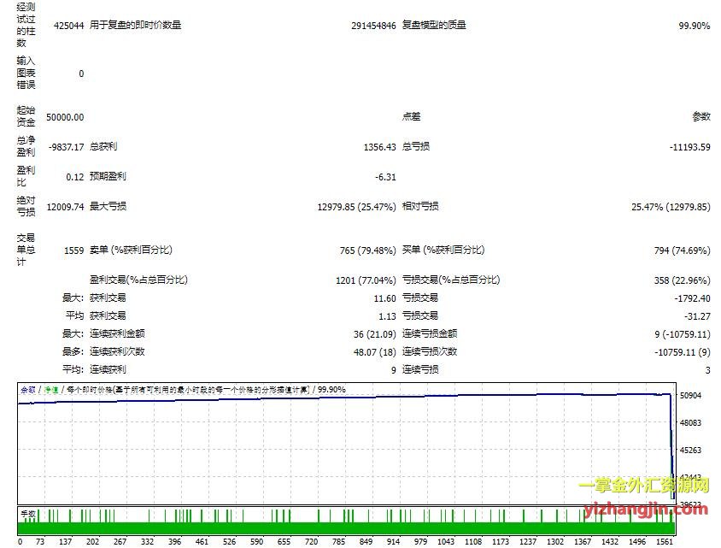Click the gross profit value 1356.43

[380, 147]
